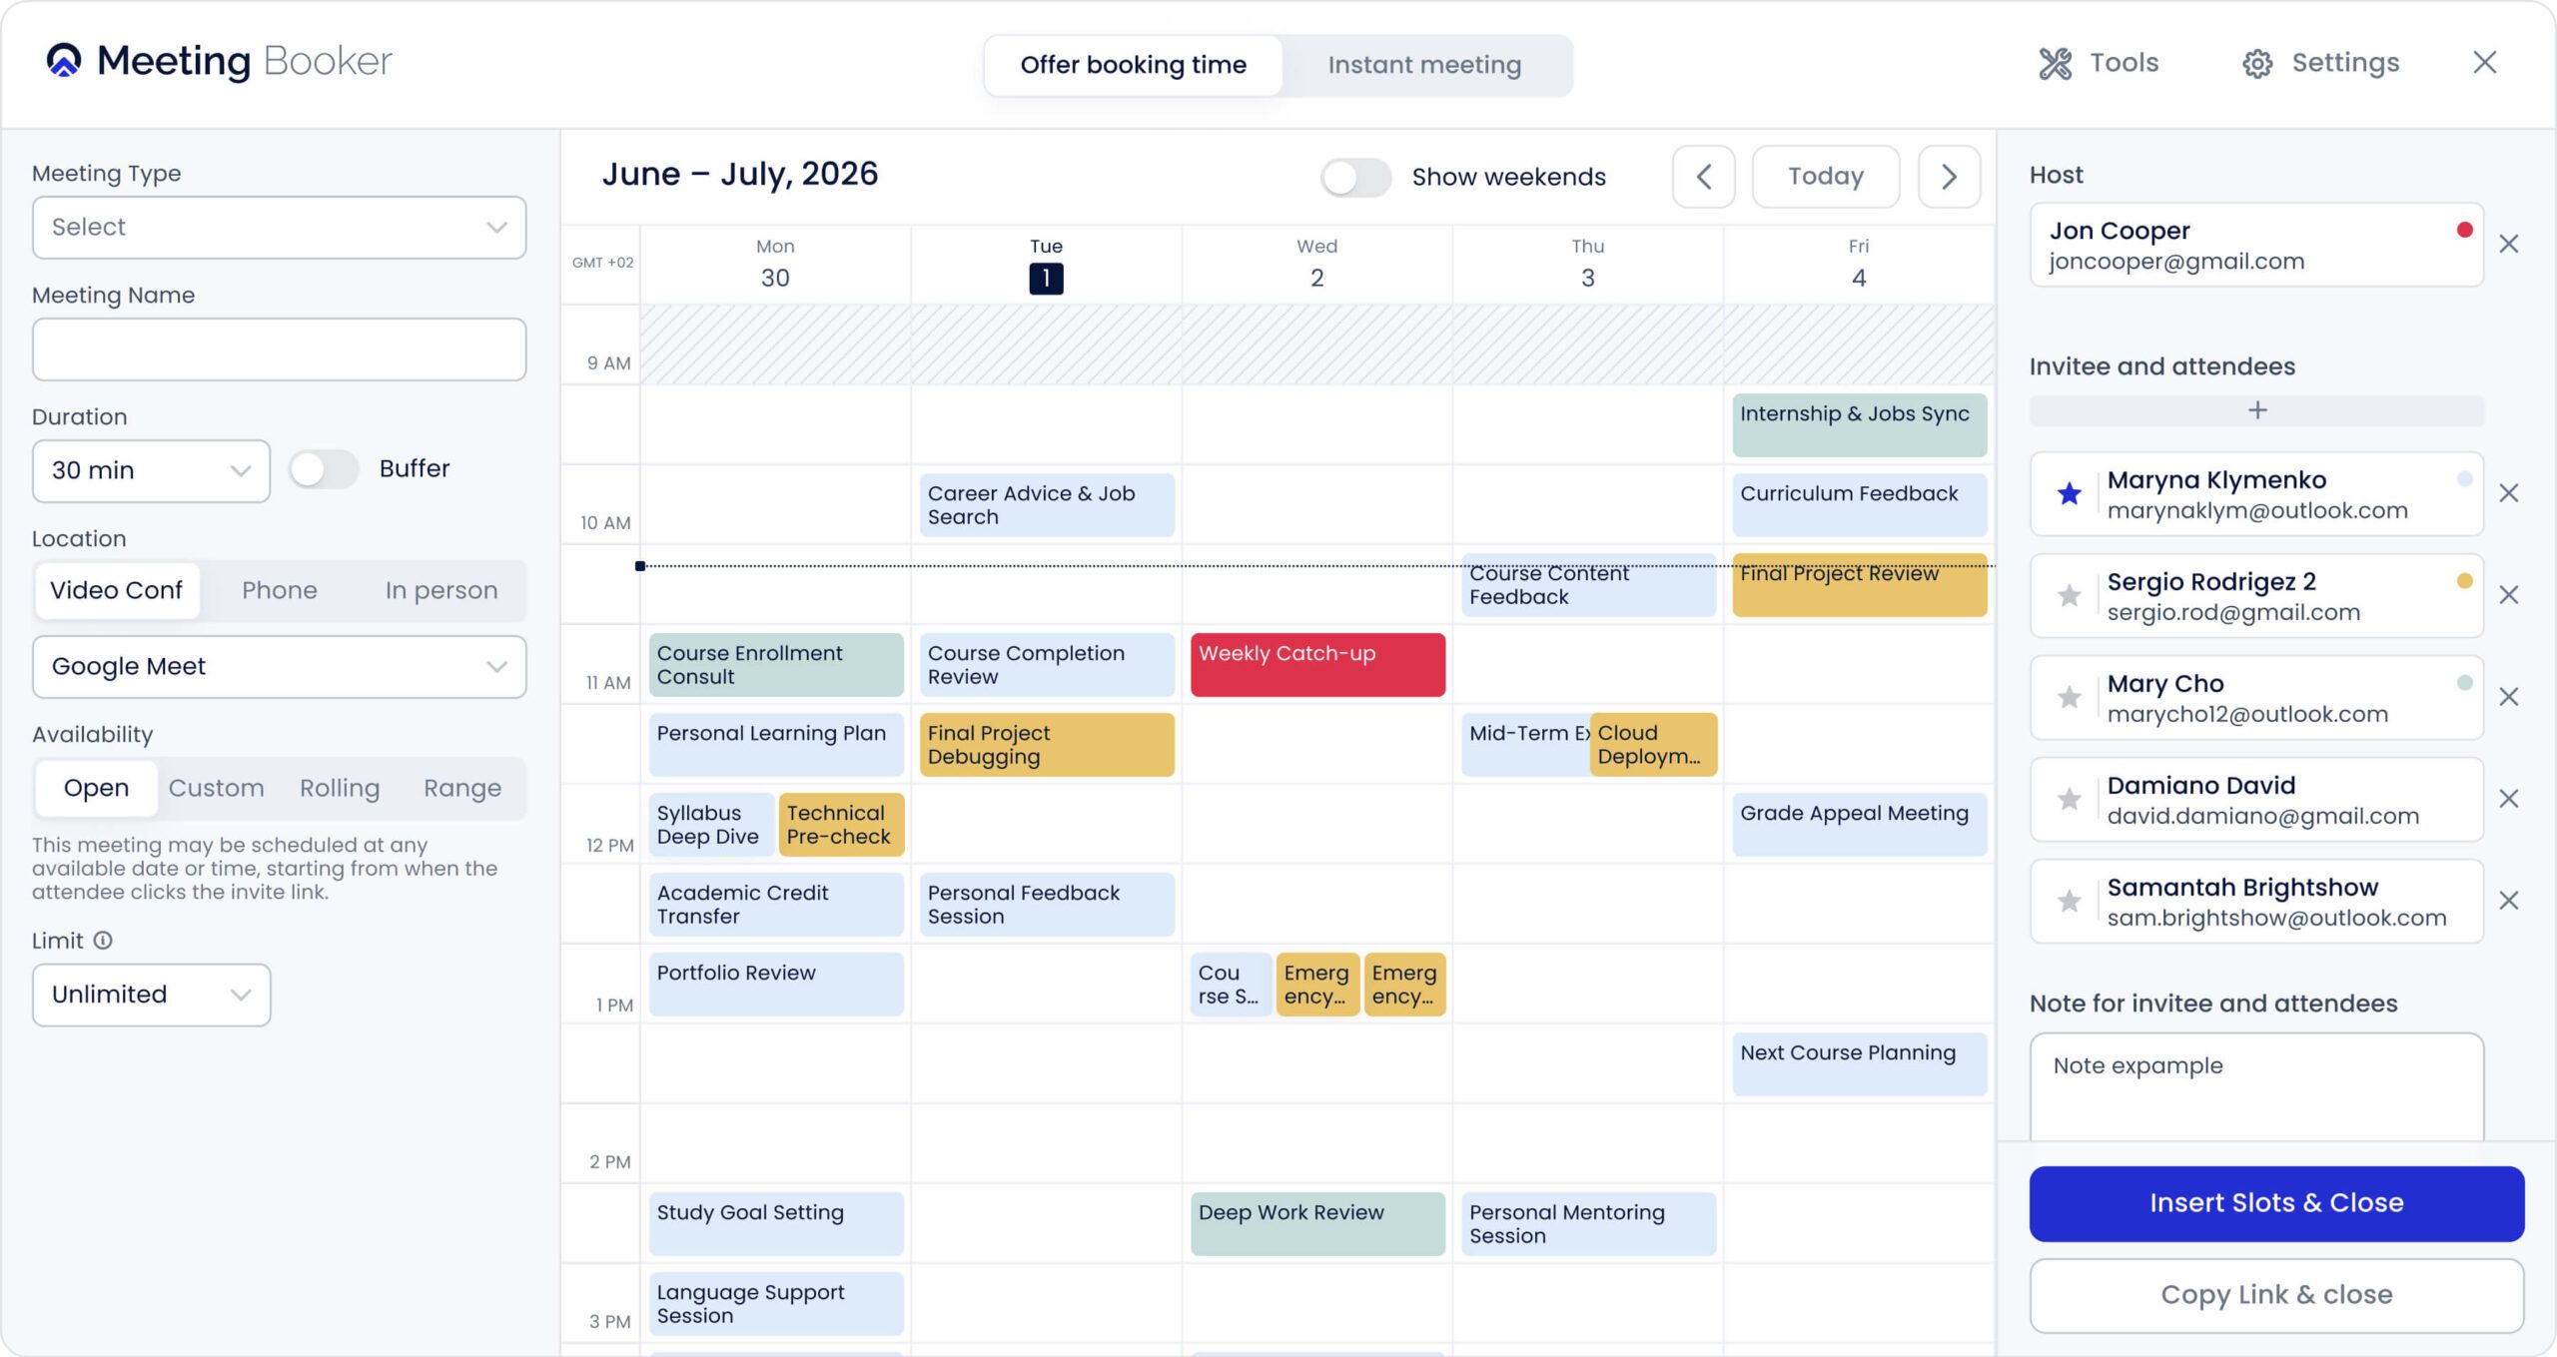
Task: Remove attendee Mary Cho
Action: coord(2509,697)
